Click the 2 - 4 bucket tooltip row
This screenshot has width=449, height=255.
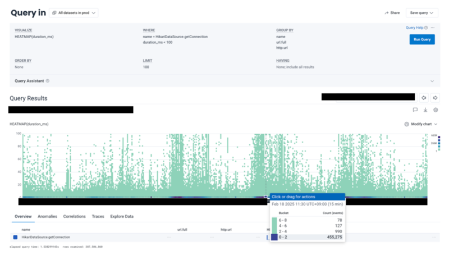(x=307, y=231)
